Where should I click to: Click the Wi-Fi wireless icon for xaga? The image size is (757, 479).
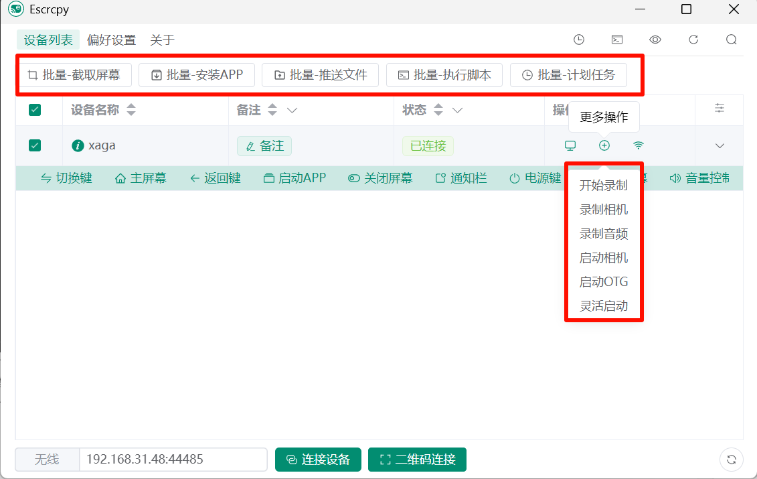[x=639, y=145]
